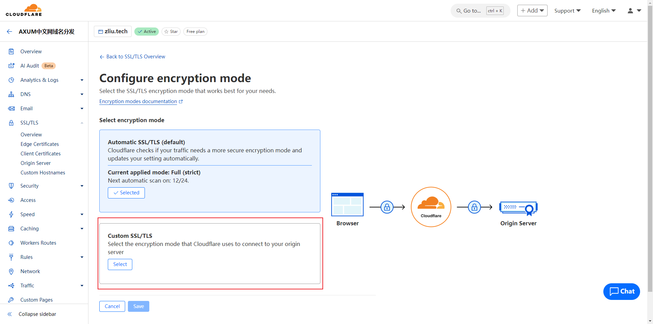This screenshot has width=653, height=324.
Task: Toggle the Star badge for zliu.tech
Action: 171,32
